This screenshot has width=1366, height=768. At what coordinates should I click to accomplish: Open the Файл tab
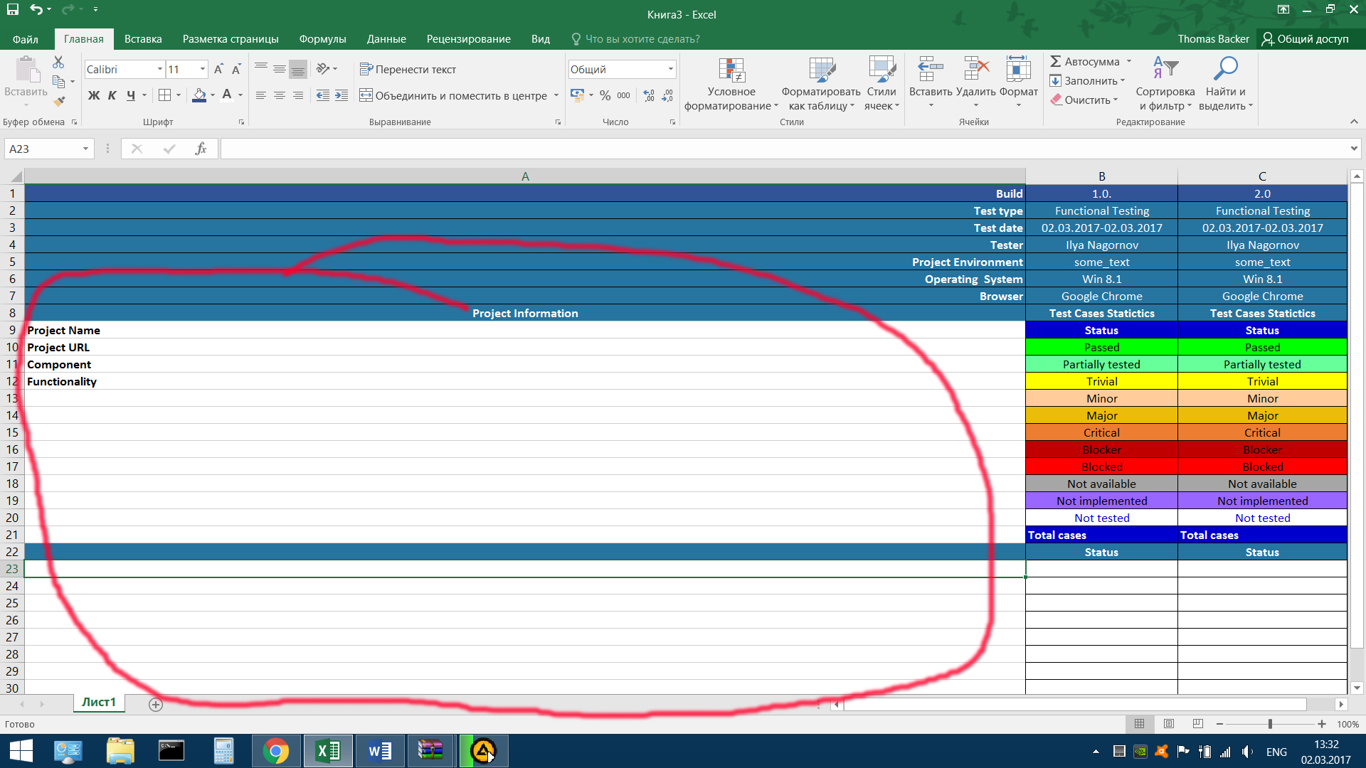(x=26, y=39)
